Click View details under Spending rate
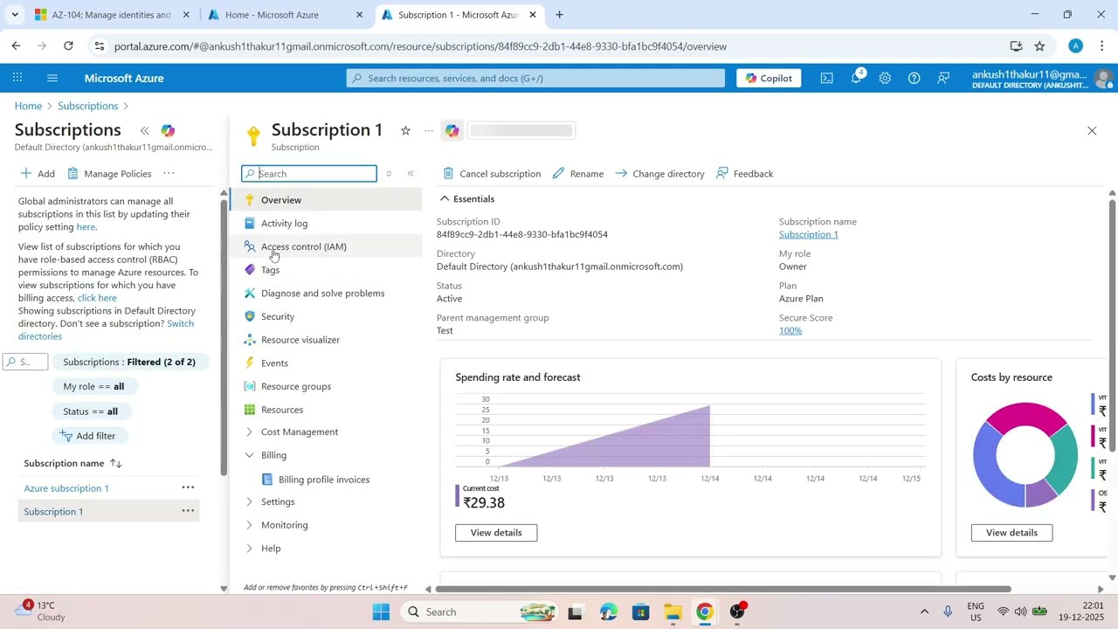This screenshot has width=1118, height=629. (x=496, y=533)
